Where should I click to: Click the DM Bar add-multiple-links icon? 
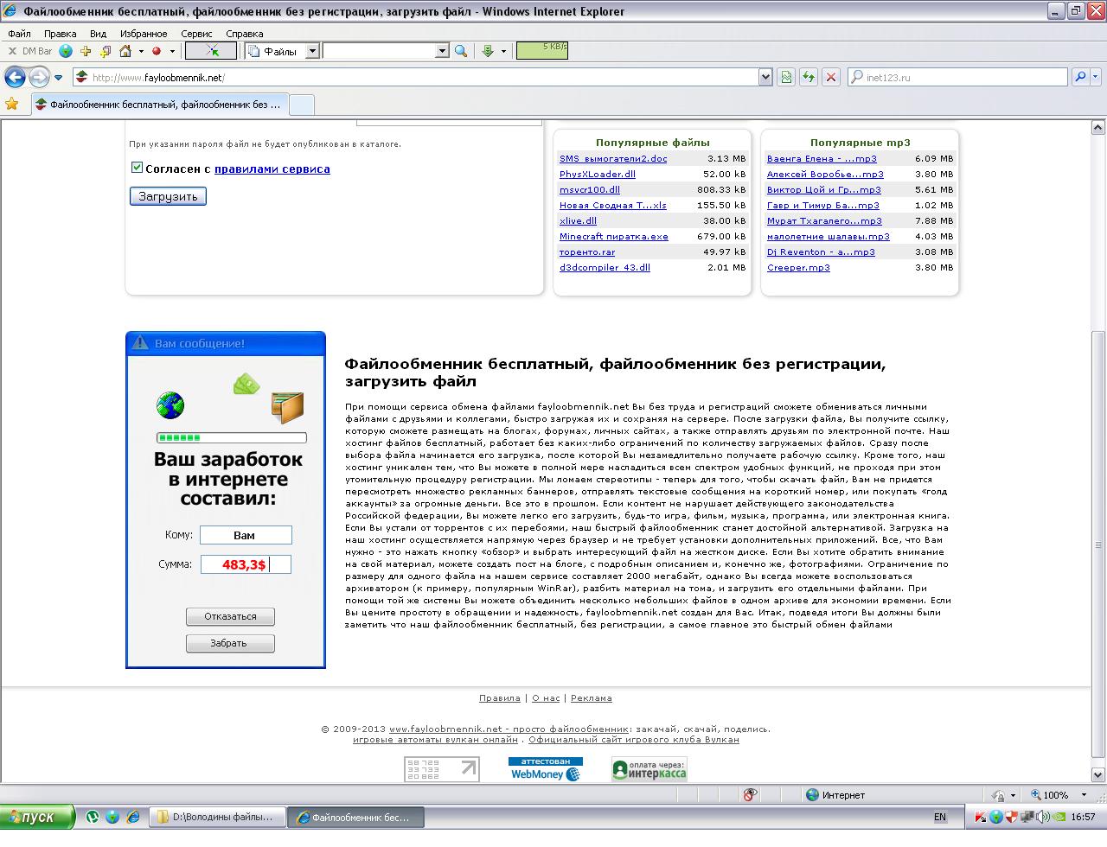pos(106,51)
